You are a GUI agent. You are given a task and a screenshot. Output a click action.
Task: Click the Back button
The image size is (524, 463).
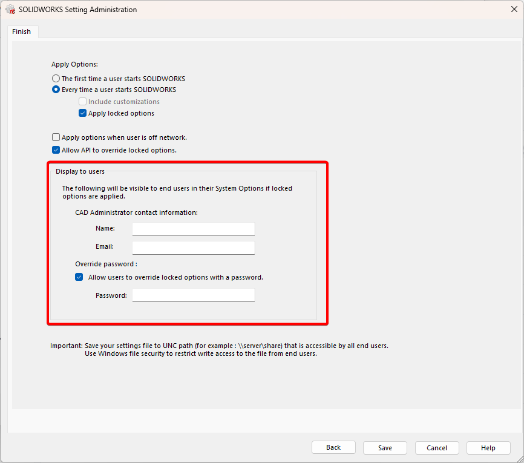coord(333,448)
